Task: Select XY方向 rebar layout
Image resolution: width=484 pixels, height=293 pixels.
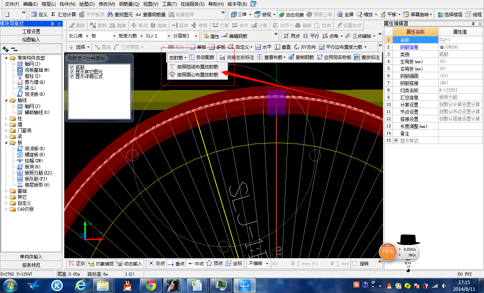Action: (305, 47)
